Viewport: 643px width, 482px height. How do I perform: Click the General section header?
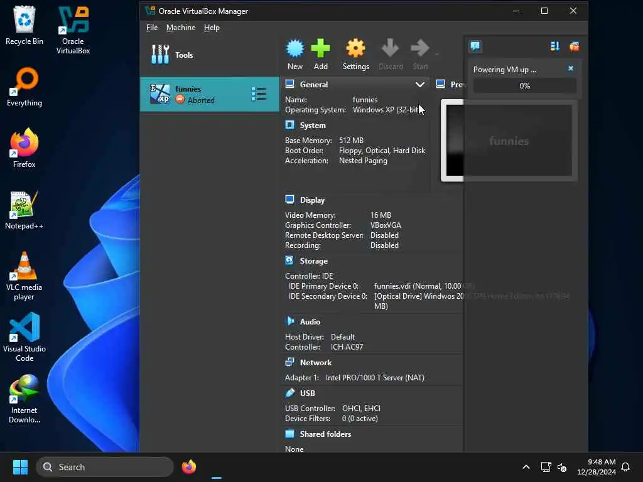(314, 85)
